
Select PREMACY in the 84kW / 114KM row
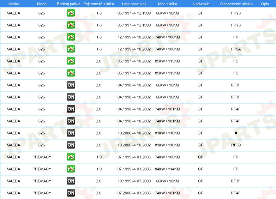(42, 169)
